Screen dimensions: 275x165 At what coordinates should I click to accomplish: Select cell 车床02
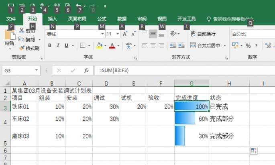click(24, 118)
